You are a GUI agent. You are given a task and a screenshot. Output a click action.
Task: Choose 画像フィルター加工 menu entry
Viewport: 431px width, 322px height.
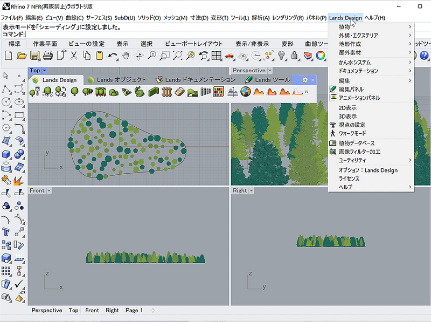[371, 152]
